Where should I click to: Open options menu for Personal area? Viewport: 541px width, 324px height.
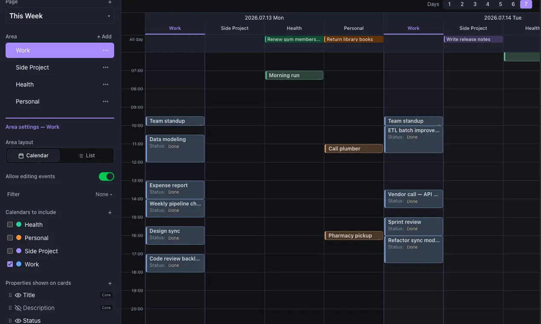point(106,101)
